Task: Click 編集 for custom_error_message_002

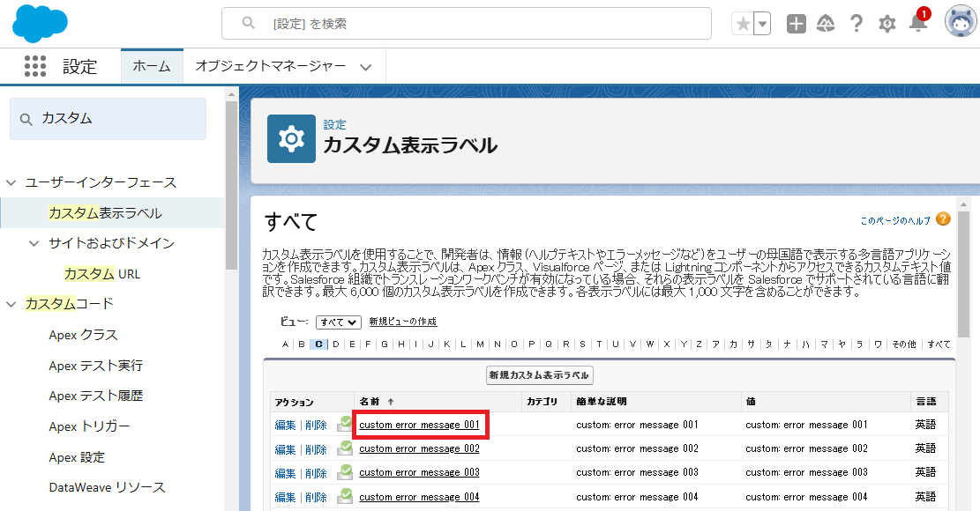Action: [285, 449]
